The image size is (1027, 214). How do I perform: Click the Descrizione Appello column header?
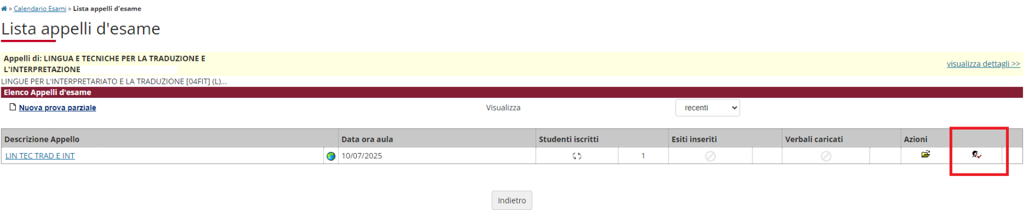tap(42, 140)
